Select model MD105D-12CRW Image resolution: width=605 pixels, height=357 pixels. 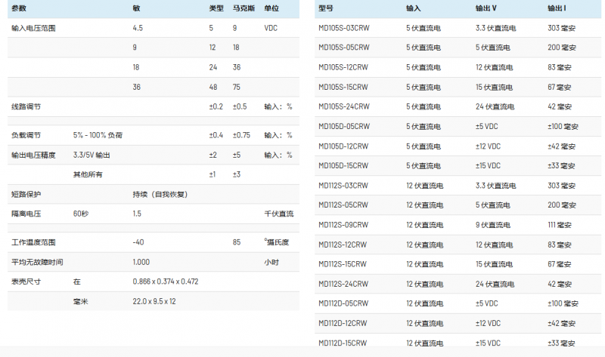click(343, 146)
